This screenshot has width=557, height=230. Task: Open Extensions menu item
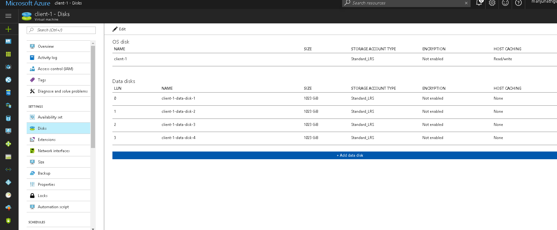click(58, 140)
